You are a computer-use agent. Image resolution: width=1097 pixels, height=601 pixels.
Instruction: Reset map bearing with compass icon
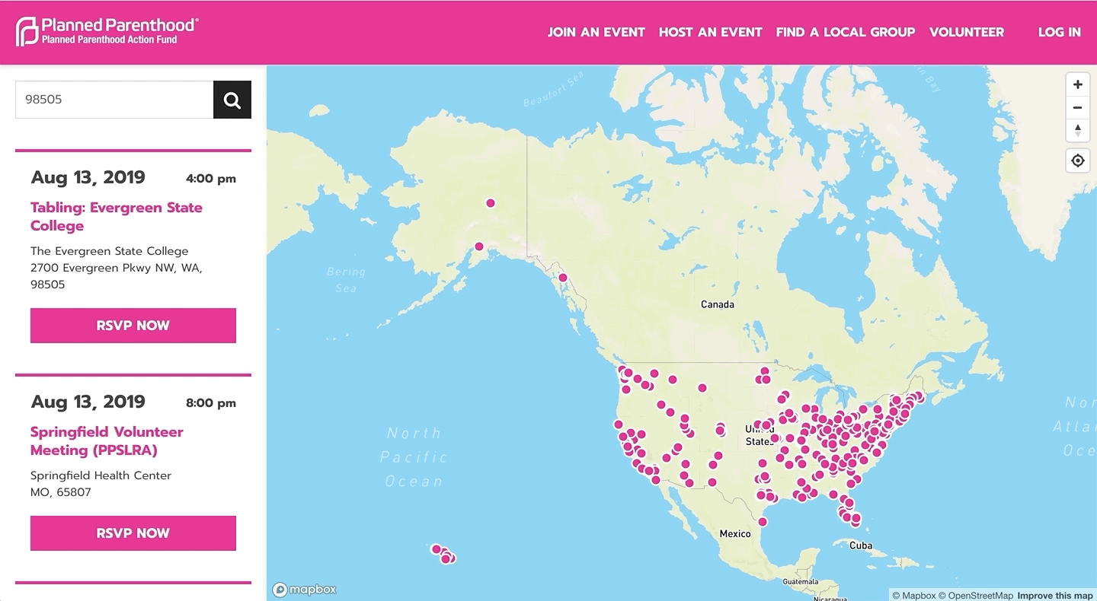coord(1077,129)
